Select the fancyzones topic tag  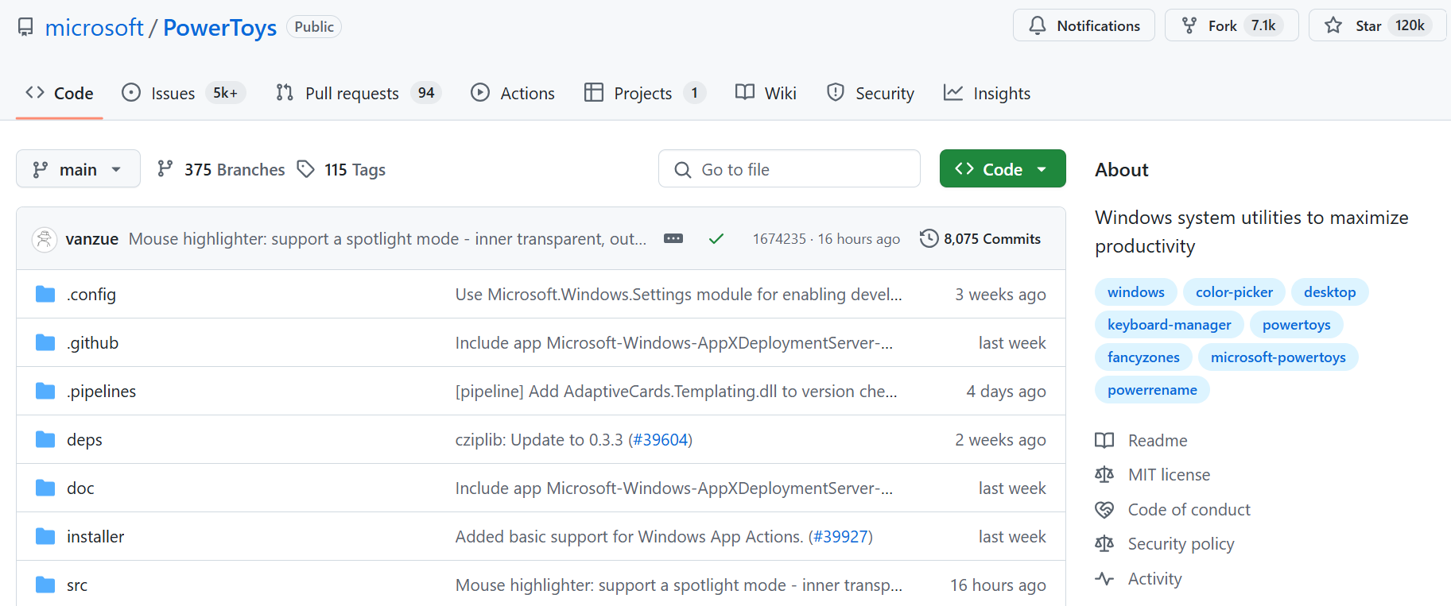click(1143, 357)
